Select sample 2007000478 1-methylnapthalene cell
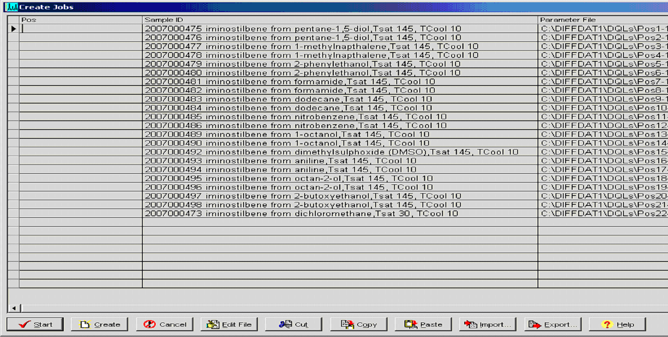Viewport: 668px width, 337px height. (340, 55)
